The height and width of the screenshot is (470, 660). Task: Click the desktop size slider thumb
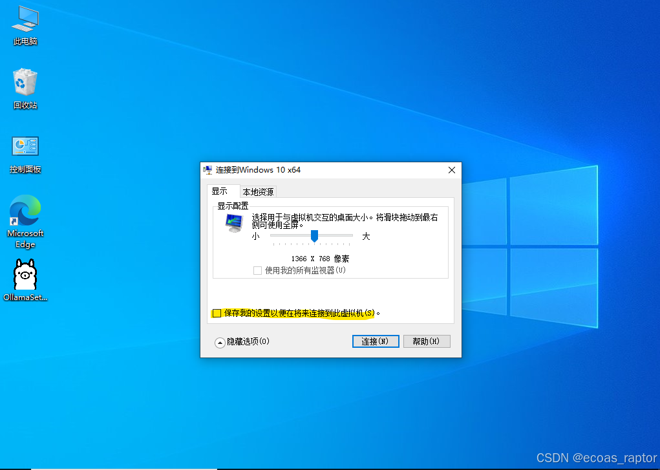(x=314, y=236)
